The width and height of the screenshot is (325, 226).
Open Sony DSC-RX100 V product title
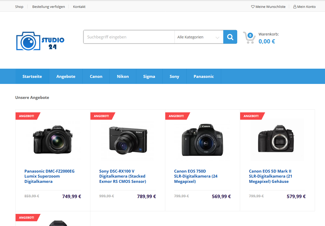(123, 176)
